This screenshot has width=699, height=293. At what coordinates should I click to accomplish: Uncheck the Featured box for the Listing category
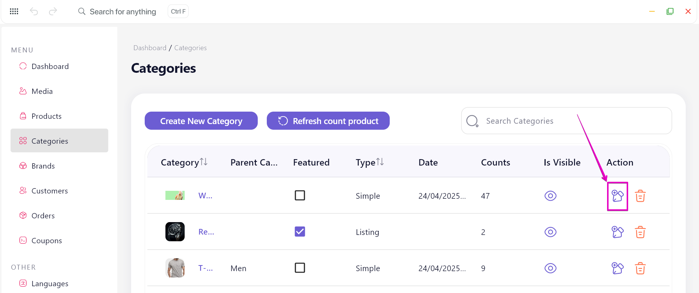click(x=300, y=232)
